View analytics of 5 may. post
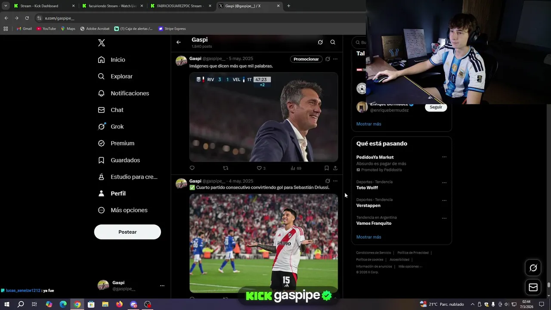Image resolution: width=551 pixels, height=310 pixels. point(296,168)
